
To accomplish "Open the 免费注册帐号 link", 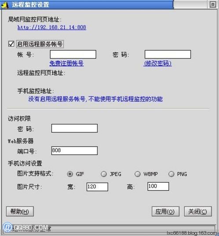I will pyautogui.click(x=66, y=63).
